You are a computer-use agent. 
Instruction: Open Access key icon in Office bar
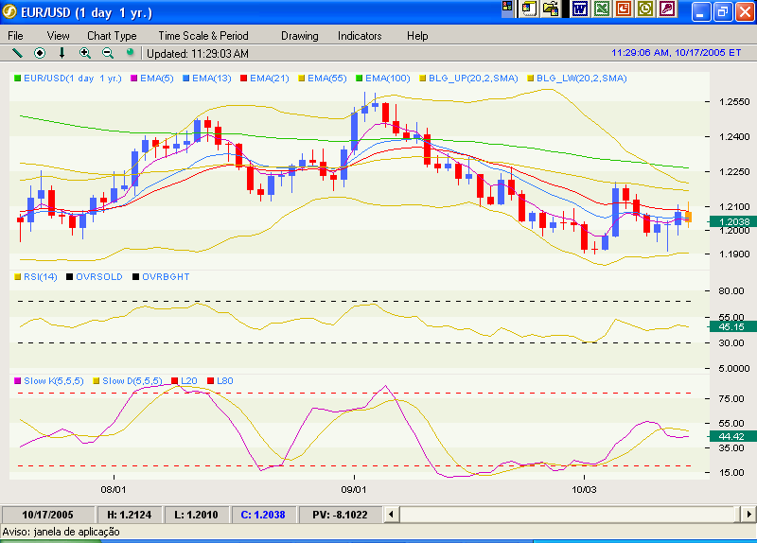[667, 9]
